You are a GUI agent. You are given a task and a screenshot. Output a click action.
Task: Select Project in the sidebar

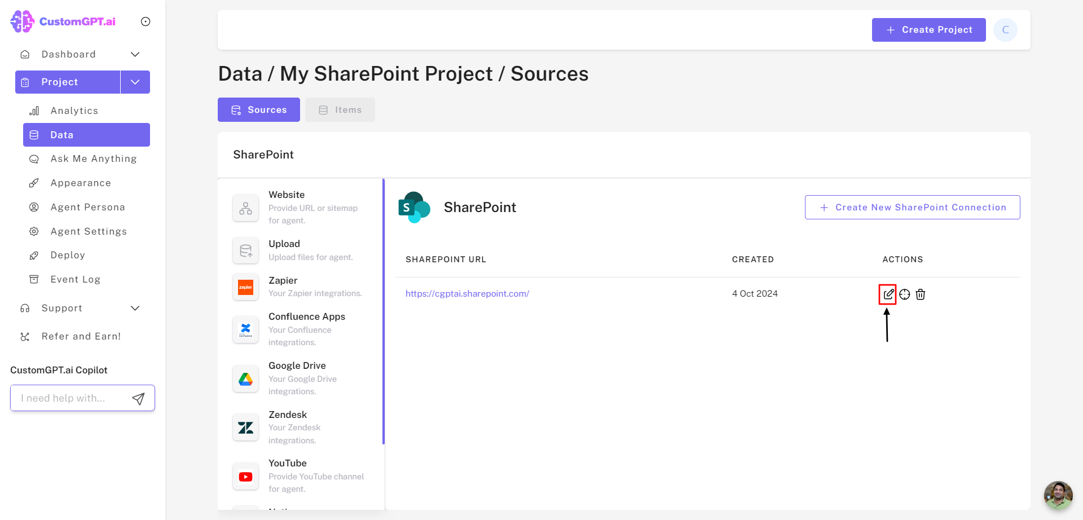(x=68, y=82)
